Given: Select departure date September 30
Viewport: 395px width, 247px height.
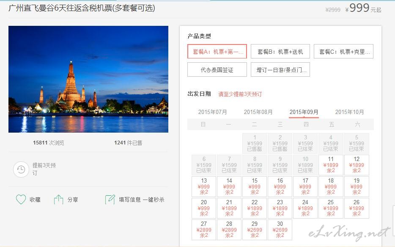Looking at the screenshot, I should (x=280, y=230).
